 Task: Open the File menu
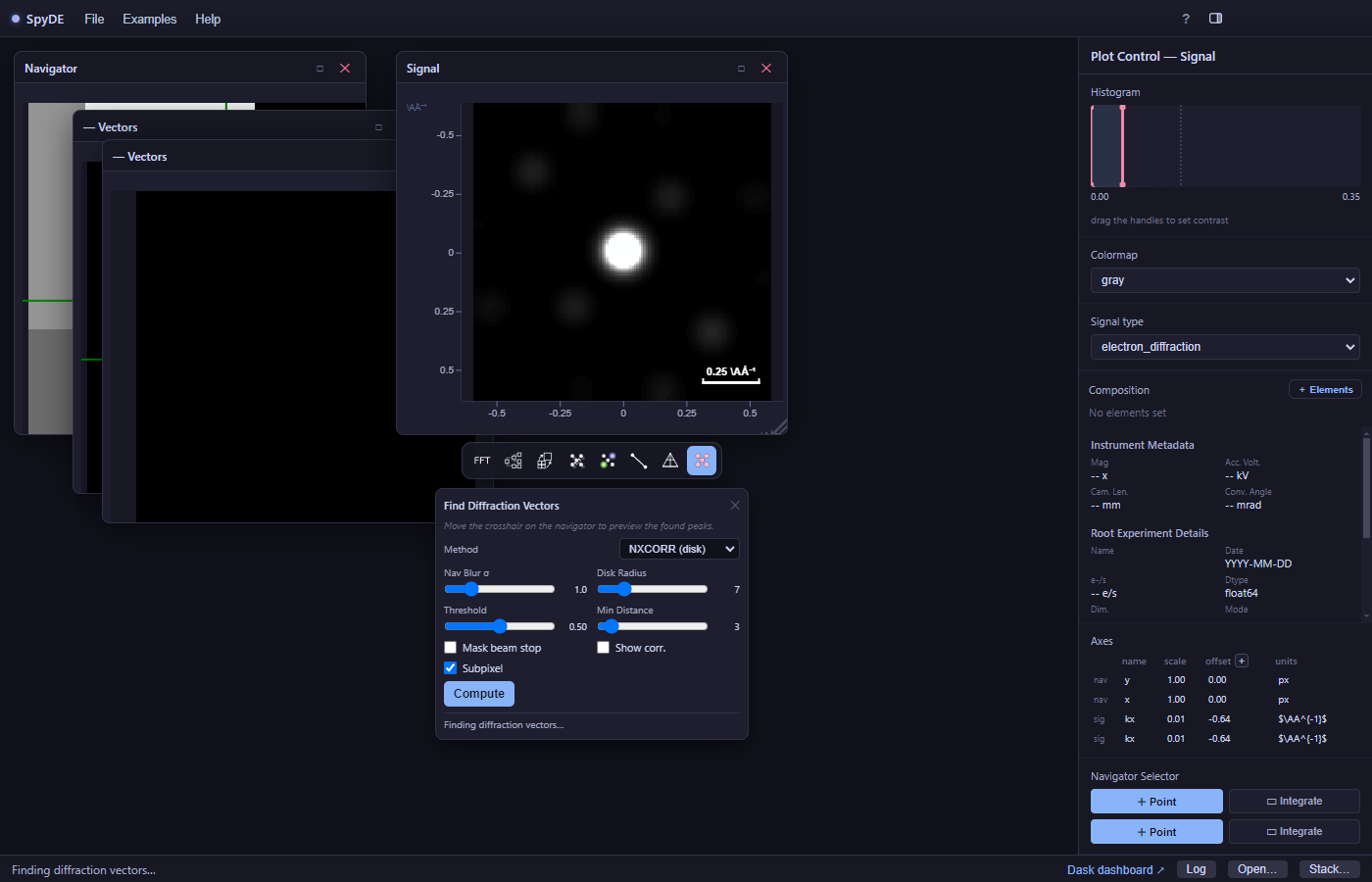[94, 19]
